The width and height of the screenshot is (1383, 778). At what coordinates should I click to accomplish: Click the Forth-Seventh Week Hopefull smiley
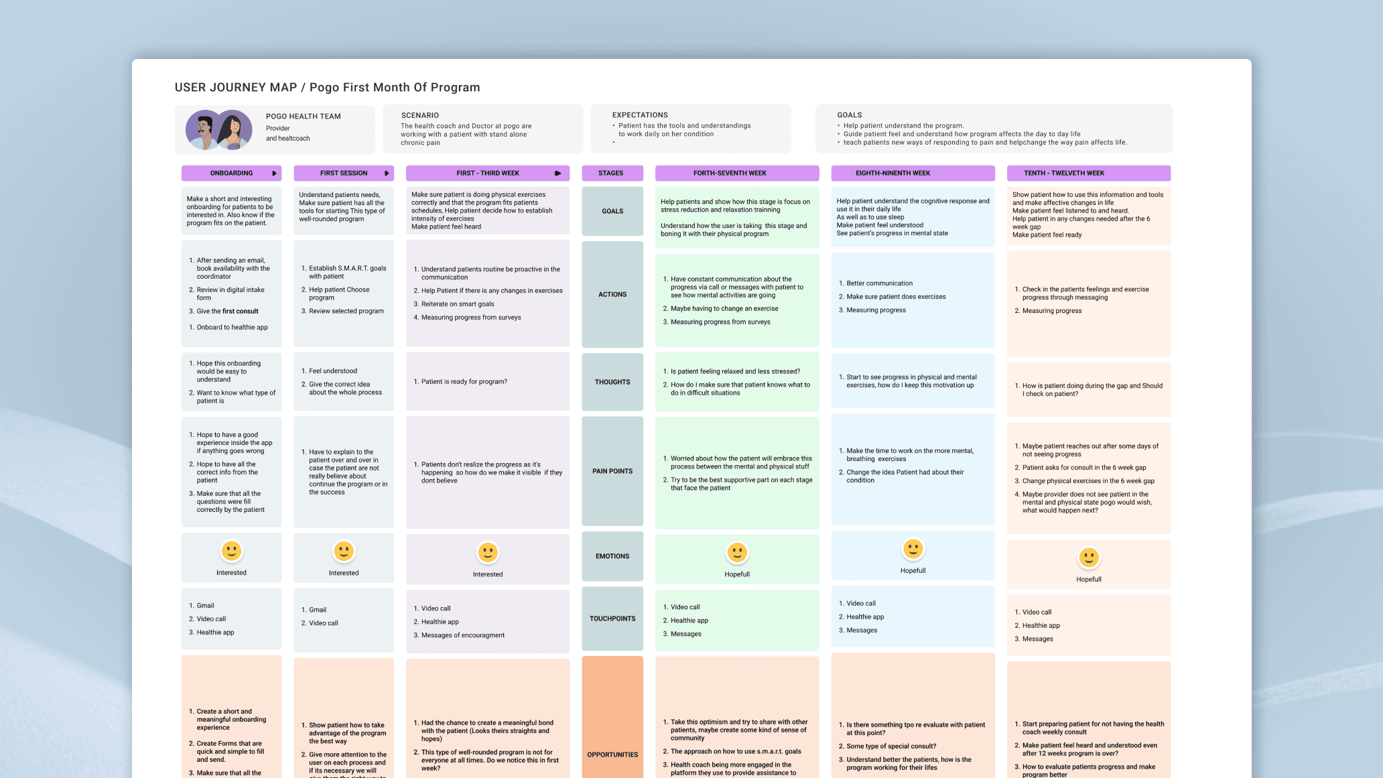[737, 553]
